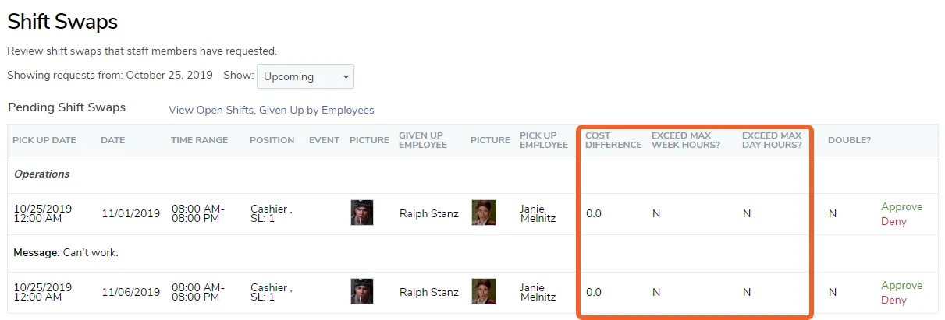Click the Position column header
945x320 pixels.
pyautogui.click(x=272, y=140)
